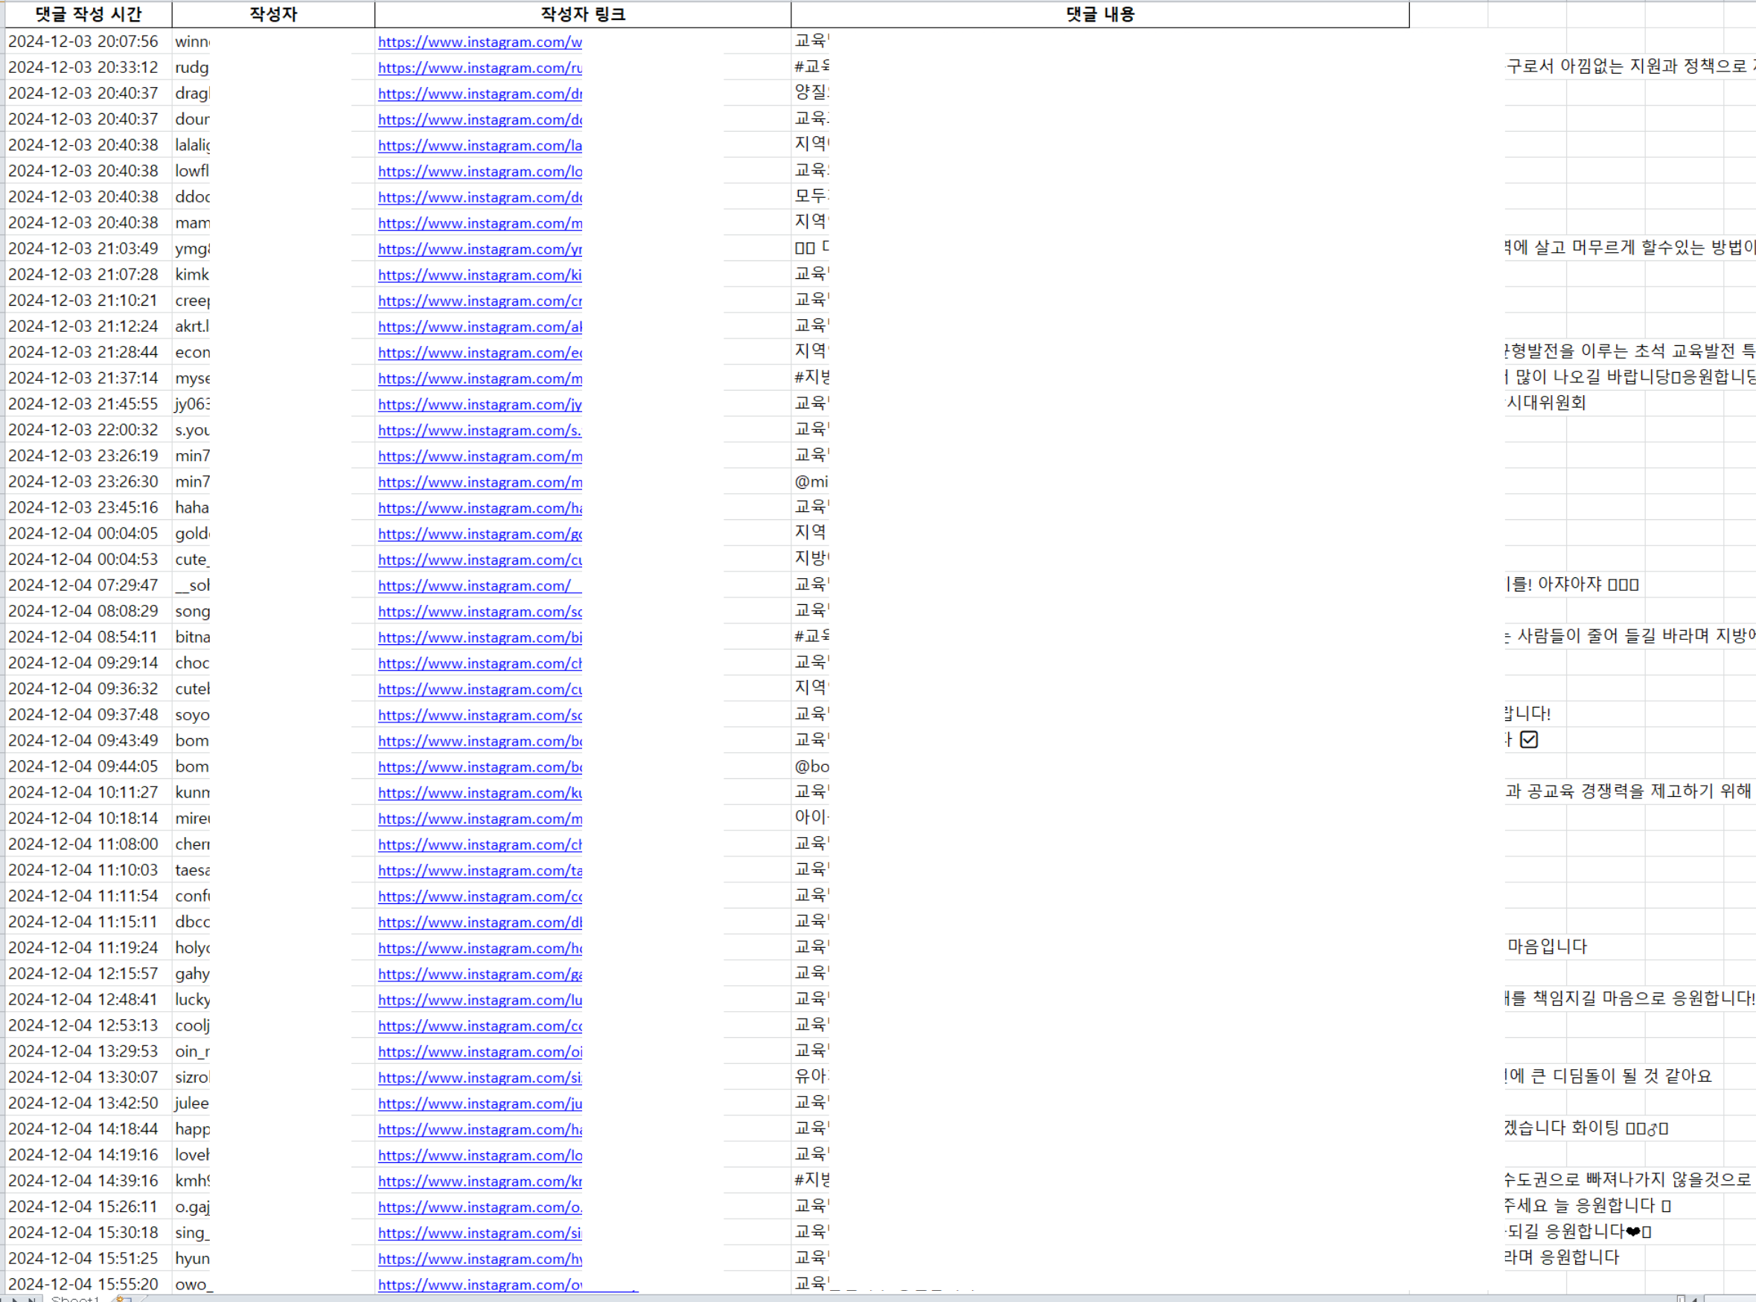Select the Sheet1 tab
Viewport: 1756px width, 1302px height.
pos(75,1298)
